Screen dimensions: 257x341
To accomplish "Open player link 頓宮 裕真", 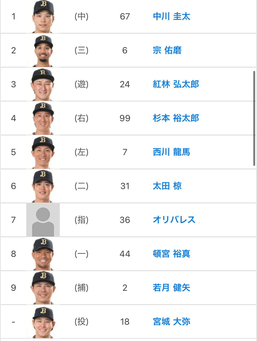I will 171,254.
